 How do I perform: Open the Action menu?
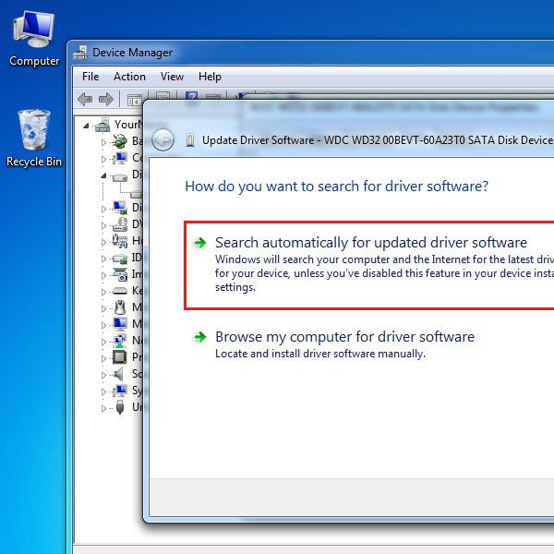129,77
